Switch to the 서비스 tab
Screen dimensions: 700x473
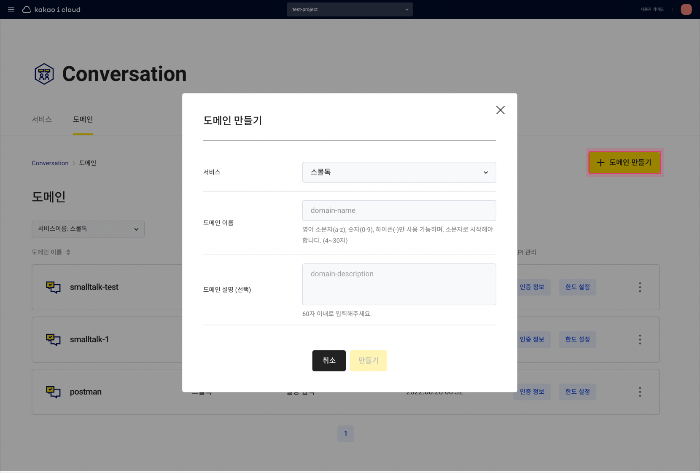[x=42, y=119]
